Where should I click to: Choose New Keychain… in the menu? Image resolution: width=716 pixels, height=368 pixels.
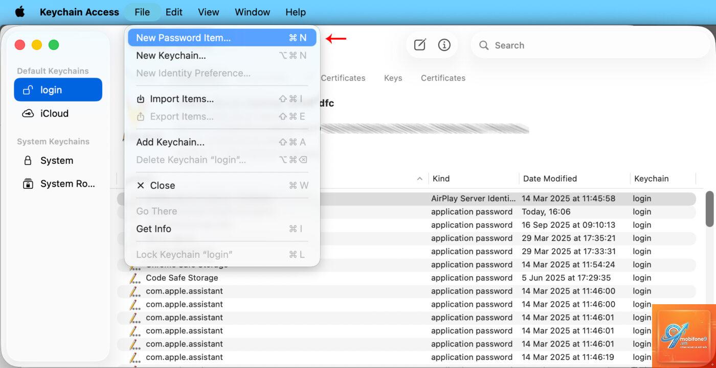pyautogui.click(x=222, y=56)
